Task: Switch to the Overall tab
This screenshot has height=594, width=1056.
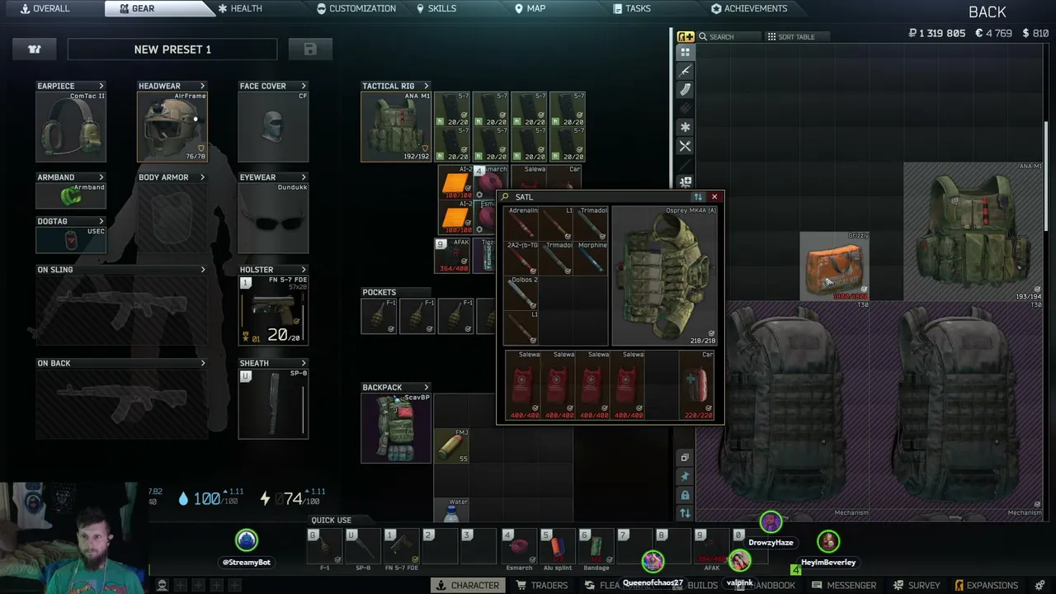Action: (45, 8)
